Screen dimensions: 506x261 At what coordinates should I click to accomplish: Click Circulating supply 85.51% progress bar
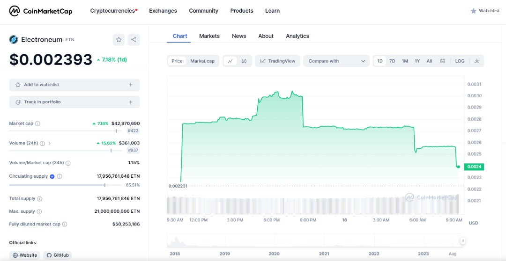(x=66, y=185)
